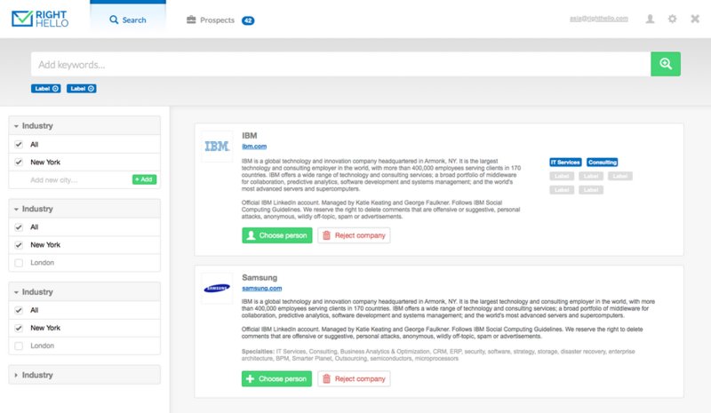Image resolution: width=711 pixels, height=413 pixels.
Task: Toggle New York in the third Industry panel
Action: (19, 328)
